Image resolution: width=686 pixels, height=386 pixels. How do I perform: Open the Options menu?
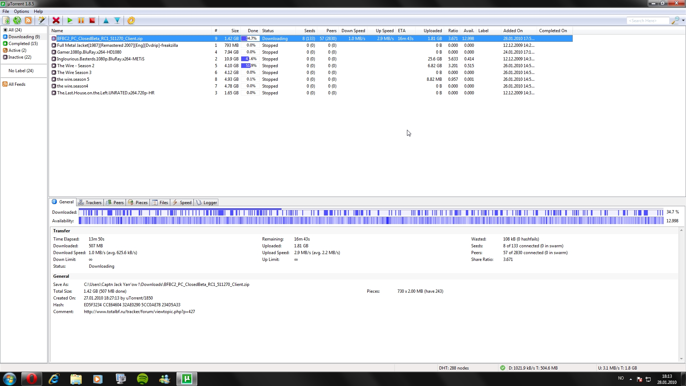click(x=21, y=11)
